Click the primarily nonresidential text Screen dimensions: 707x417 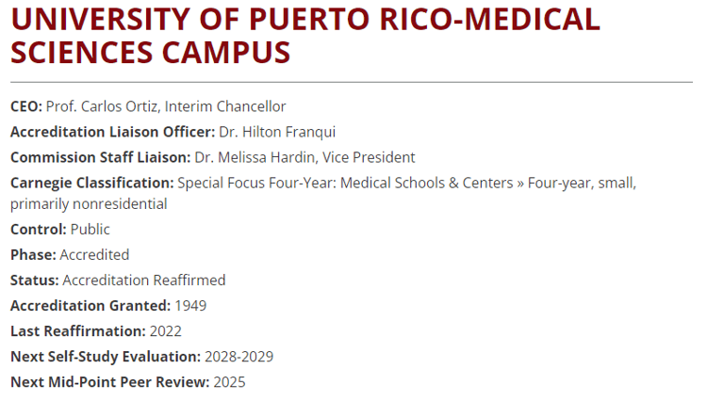tap(89, 204)
